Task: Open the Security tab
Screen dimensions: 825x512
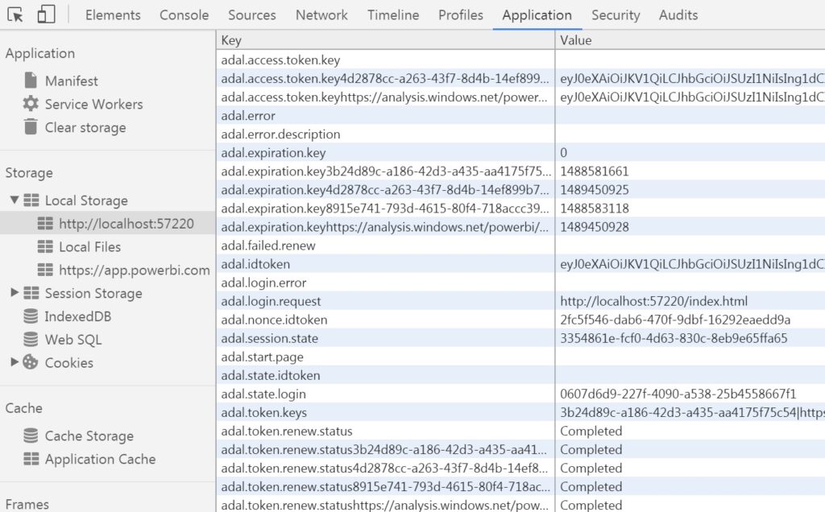Action: 616,14
